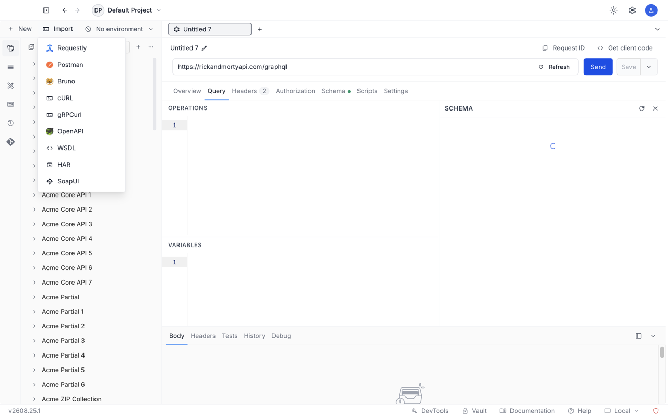The image size is (668, 417).
Task: Import from HAR
Action: [81, 165]
